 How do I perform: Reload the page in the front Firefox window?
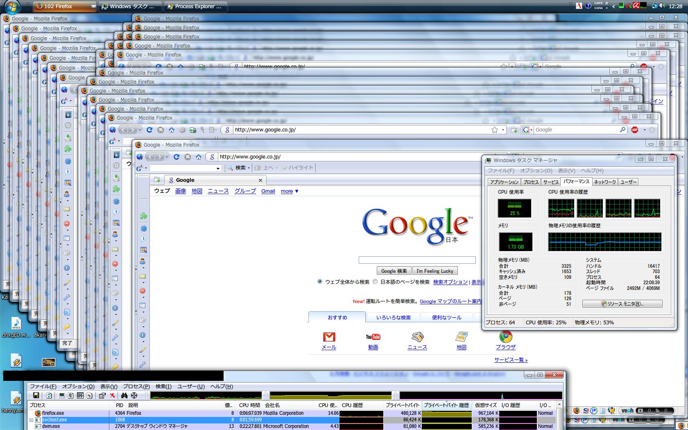(177, 157)
